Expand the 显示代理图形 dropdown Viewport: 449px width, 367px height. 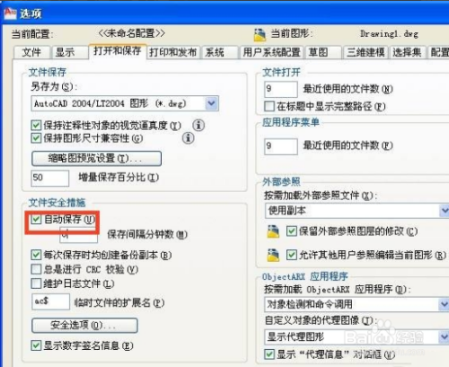click(x=445, y=337)
